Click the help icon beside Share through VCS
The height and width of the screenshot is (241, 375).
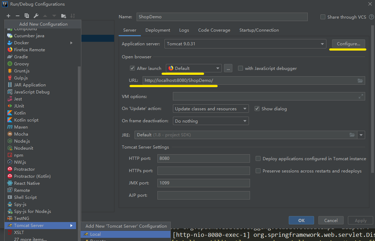pyautogui.click(x=371, y=17)
